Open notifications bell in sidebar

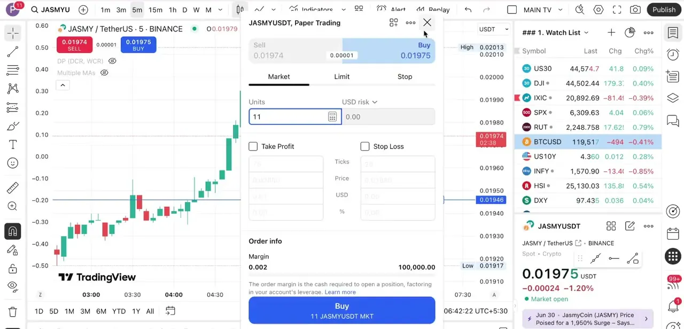coord(673,307)
